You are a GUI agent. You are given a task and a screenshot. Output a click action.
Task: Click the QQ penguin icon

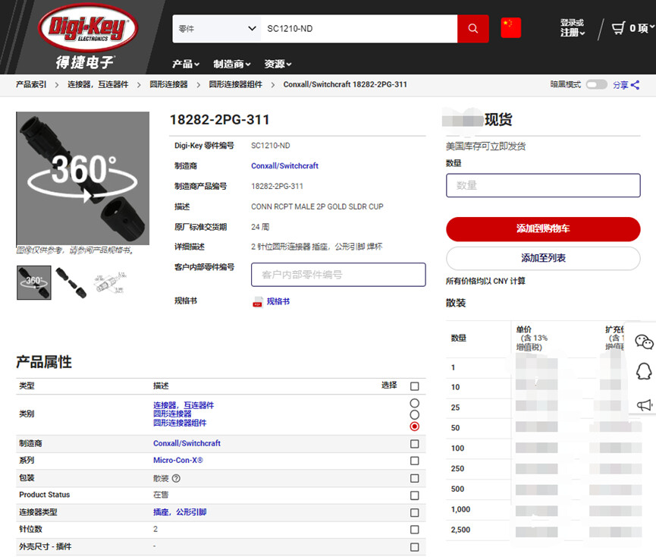tap(644, 371)
